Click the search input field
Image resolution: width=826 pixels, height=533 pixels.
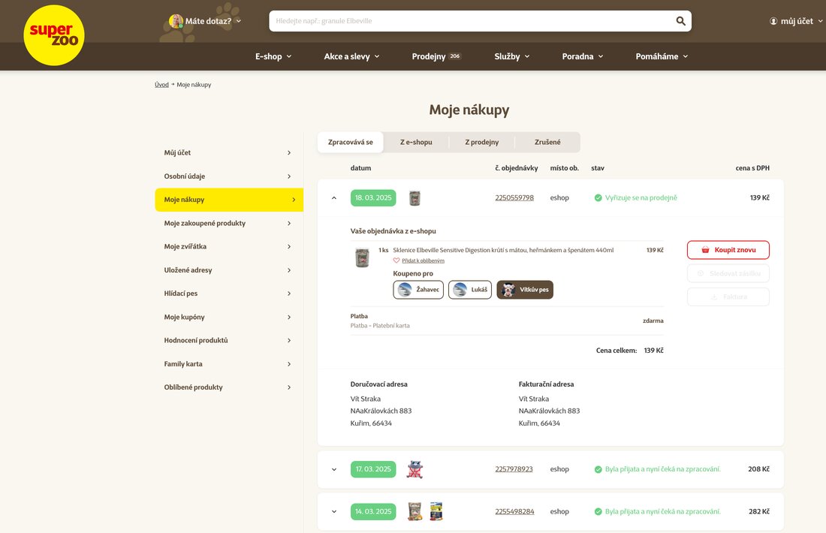point(469,21)
